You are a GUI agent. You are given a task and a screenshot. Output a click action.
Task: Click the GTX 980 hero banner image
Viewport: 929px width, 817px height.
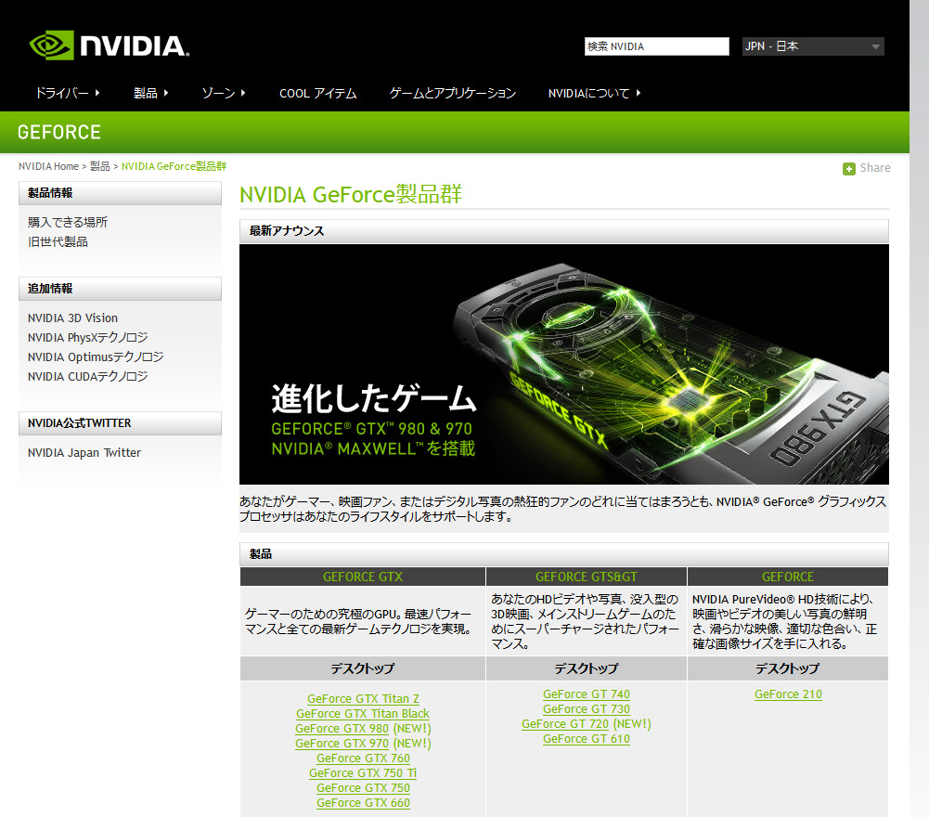tap(564, 365)
